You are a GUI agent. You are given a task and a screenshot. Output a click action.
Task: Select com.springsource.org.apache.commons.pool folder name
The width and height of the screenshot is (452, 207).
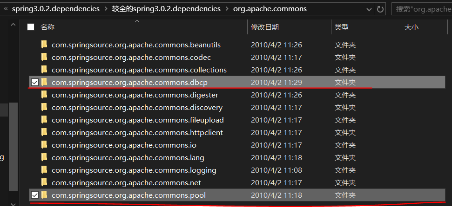pos(128,195)
